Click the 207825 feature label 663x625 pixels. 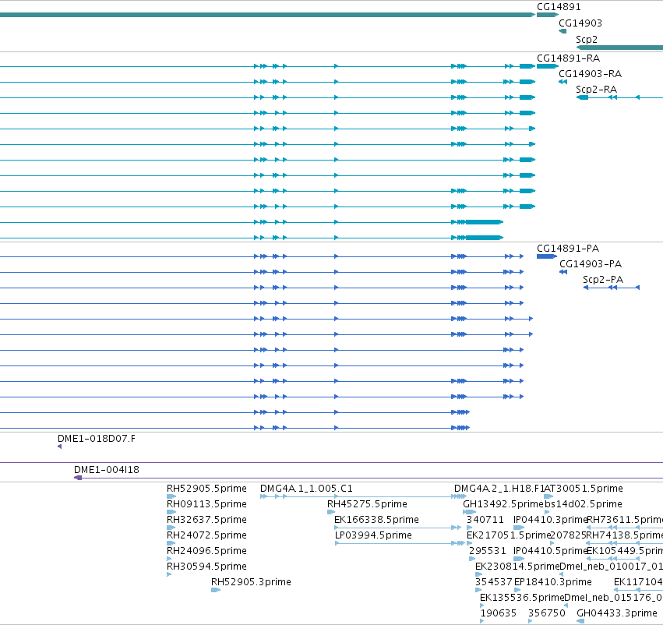[x=570, y=535]
